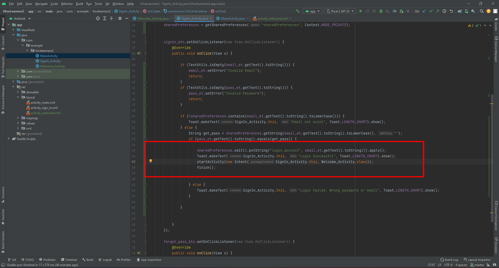Open Project panel gear options
499x268 pixels.
[120, 18]
